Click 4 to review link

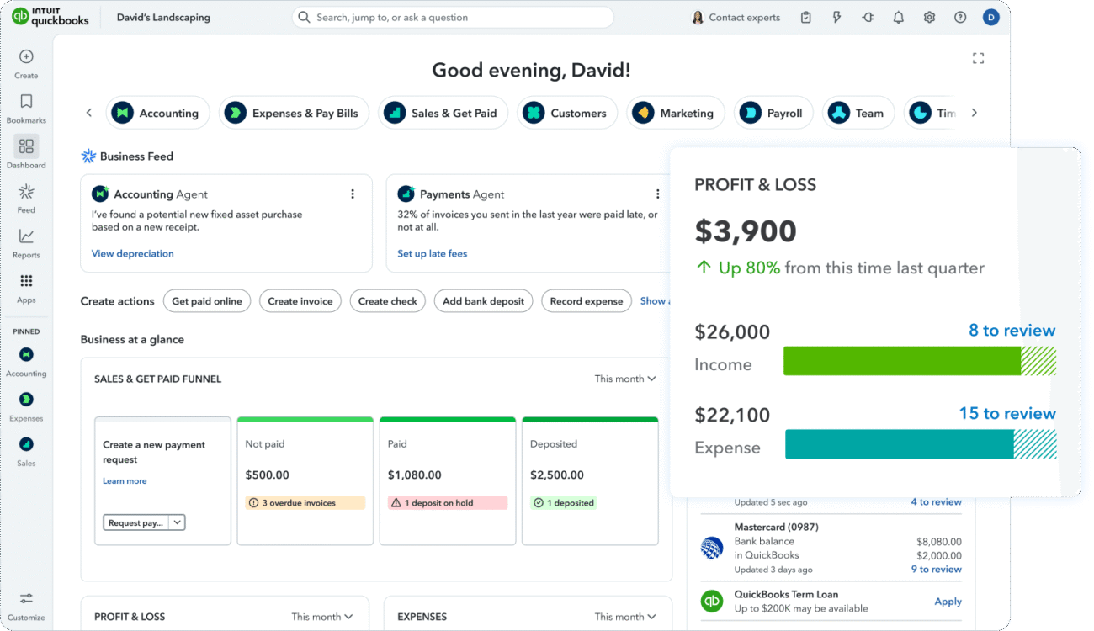click(x=936, y=502)
